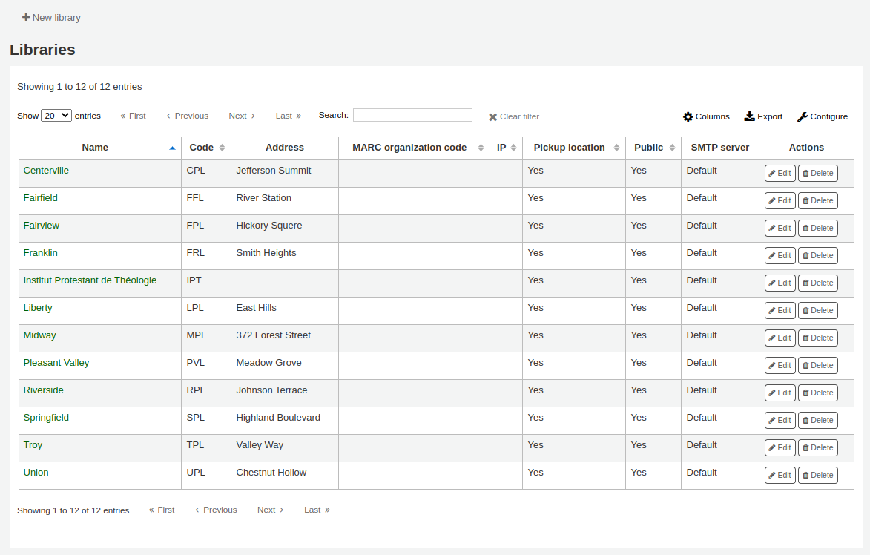The image size is (870, 555).
Task: Toggle sort order on the Code column
Action: tap(220, 147)
